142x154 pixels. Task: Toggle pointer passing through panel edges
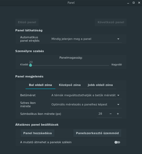(x=117, y=142)
